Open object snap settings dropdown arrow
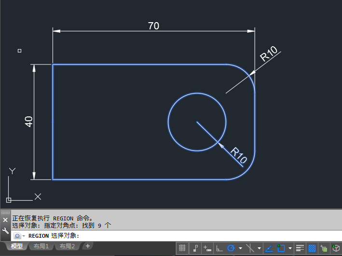 click(x=290, y=248)
